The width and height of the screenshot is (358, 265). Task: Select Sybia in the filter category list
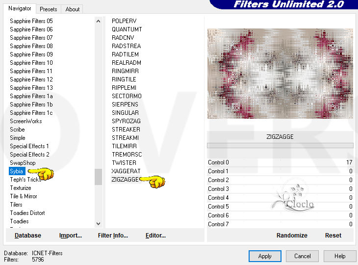click(x=17, y=171)
